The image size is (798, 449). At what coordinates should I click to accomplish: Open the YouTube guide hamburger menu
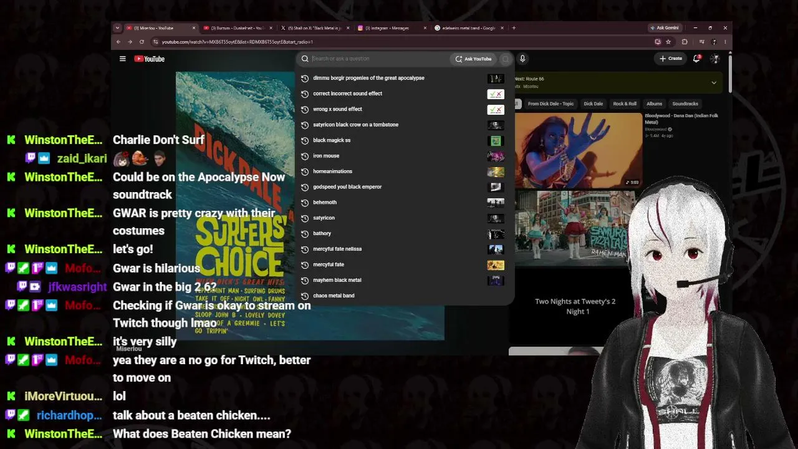coord(123,59)
